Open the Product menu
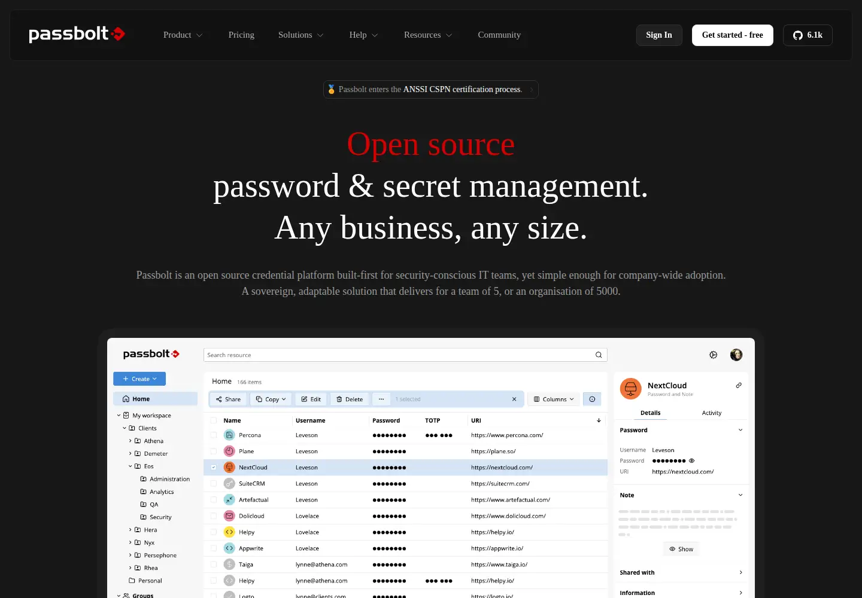862x598 pixels. (x=183, y=35)
